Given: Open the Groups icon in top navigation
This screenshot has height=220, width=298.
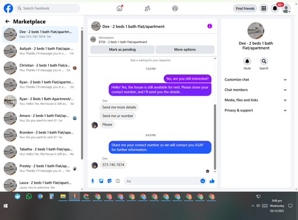Looking at the screenshot, I should pos(175,8).
